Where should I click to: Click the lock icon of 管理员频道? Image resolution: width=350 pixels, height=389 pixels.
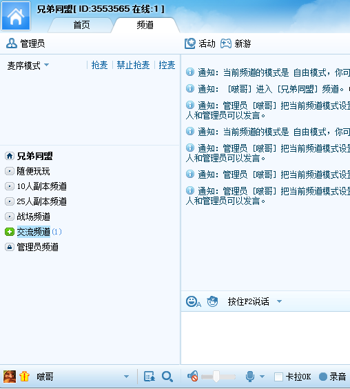tap(10, 247)
